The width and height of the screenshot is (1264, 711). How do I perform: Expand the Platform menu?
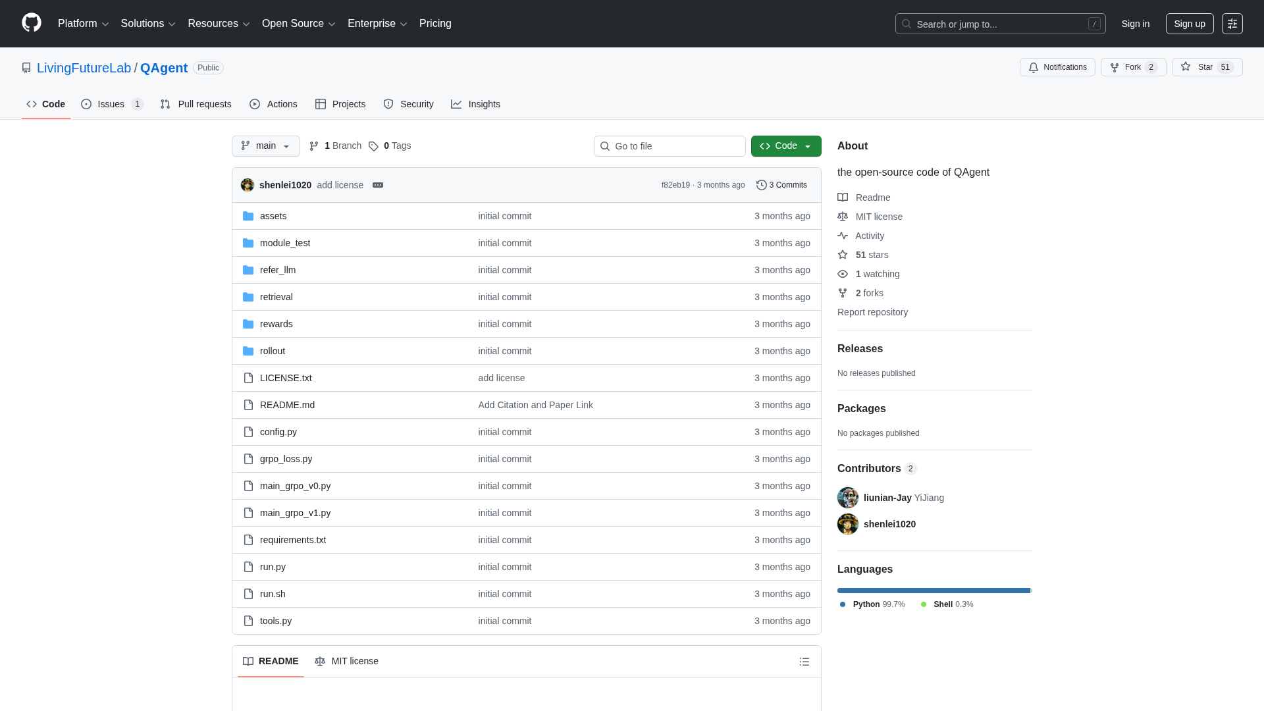point(83,24)
